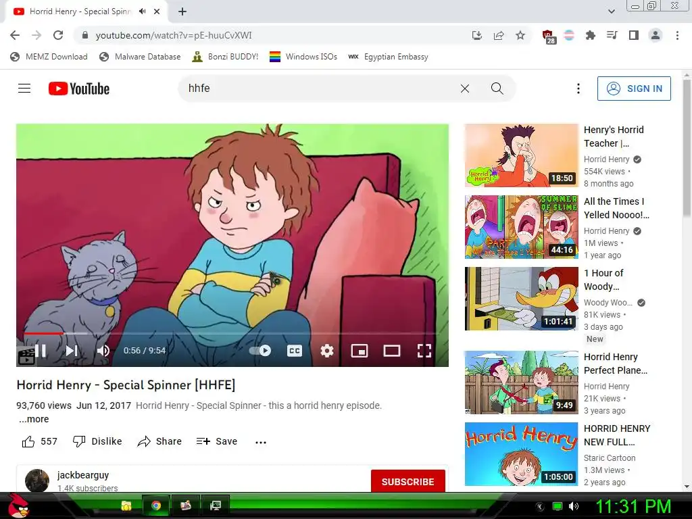Toggle closed captions CC

click(295, 351)
